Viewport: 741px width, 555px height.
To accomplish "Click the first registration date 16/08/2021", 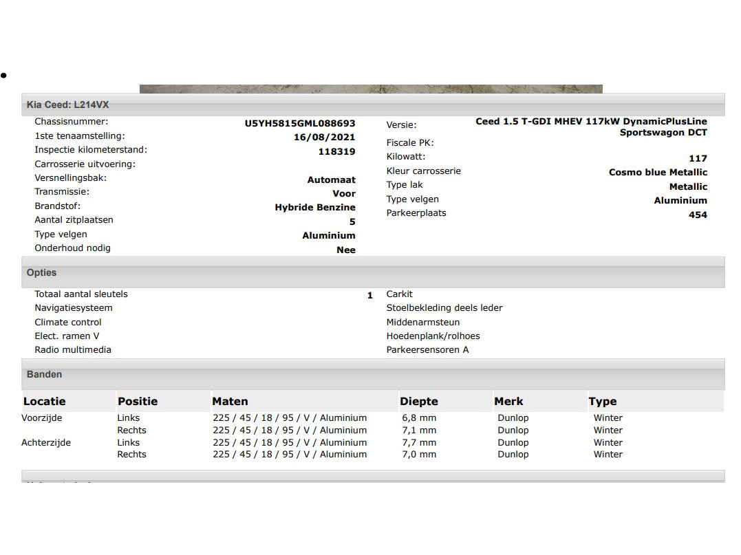I will click(324, 138).
